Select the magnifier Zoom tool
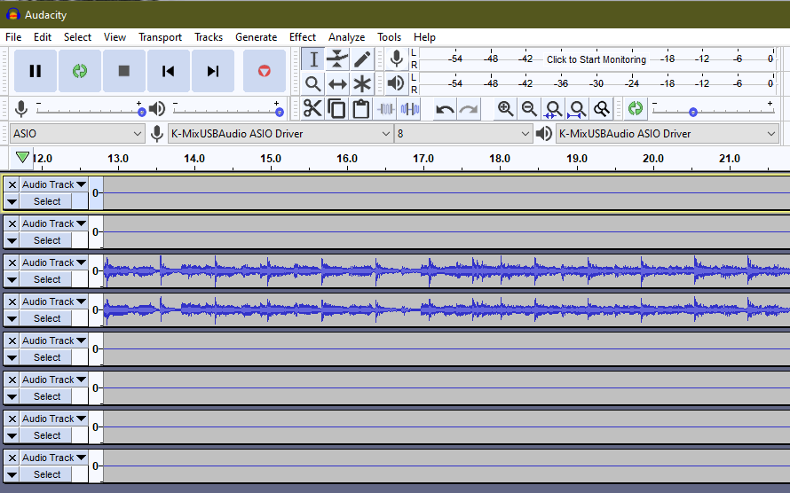This screenshot has height=493, width=790. coord(313,83)
